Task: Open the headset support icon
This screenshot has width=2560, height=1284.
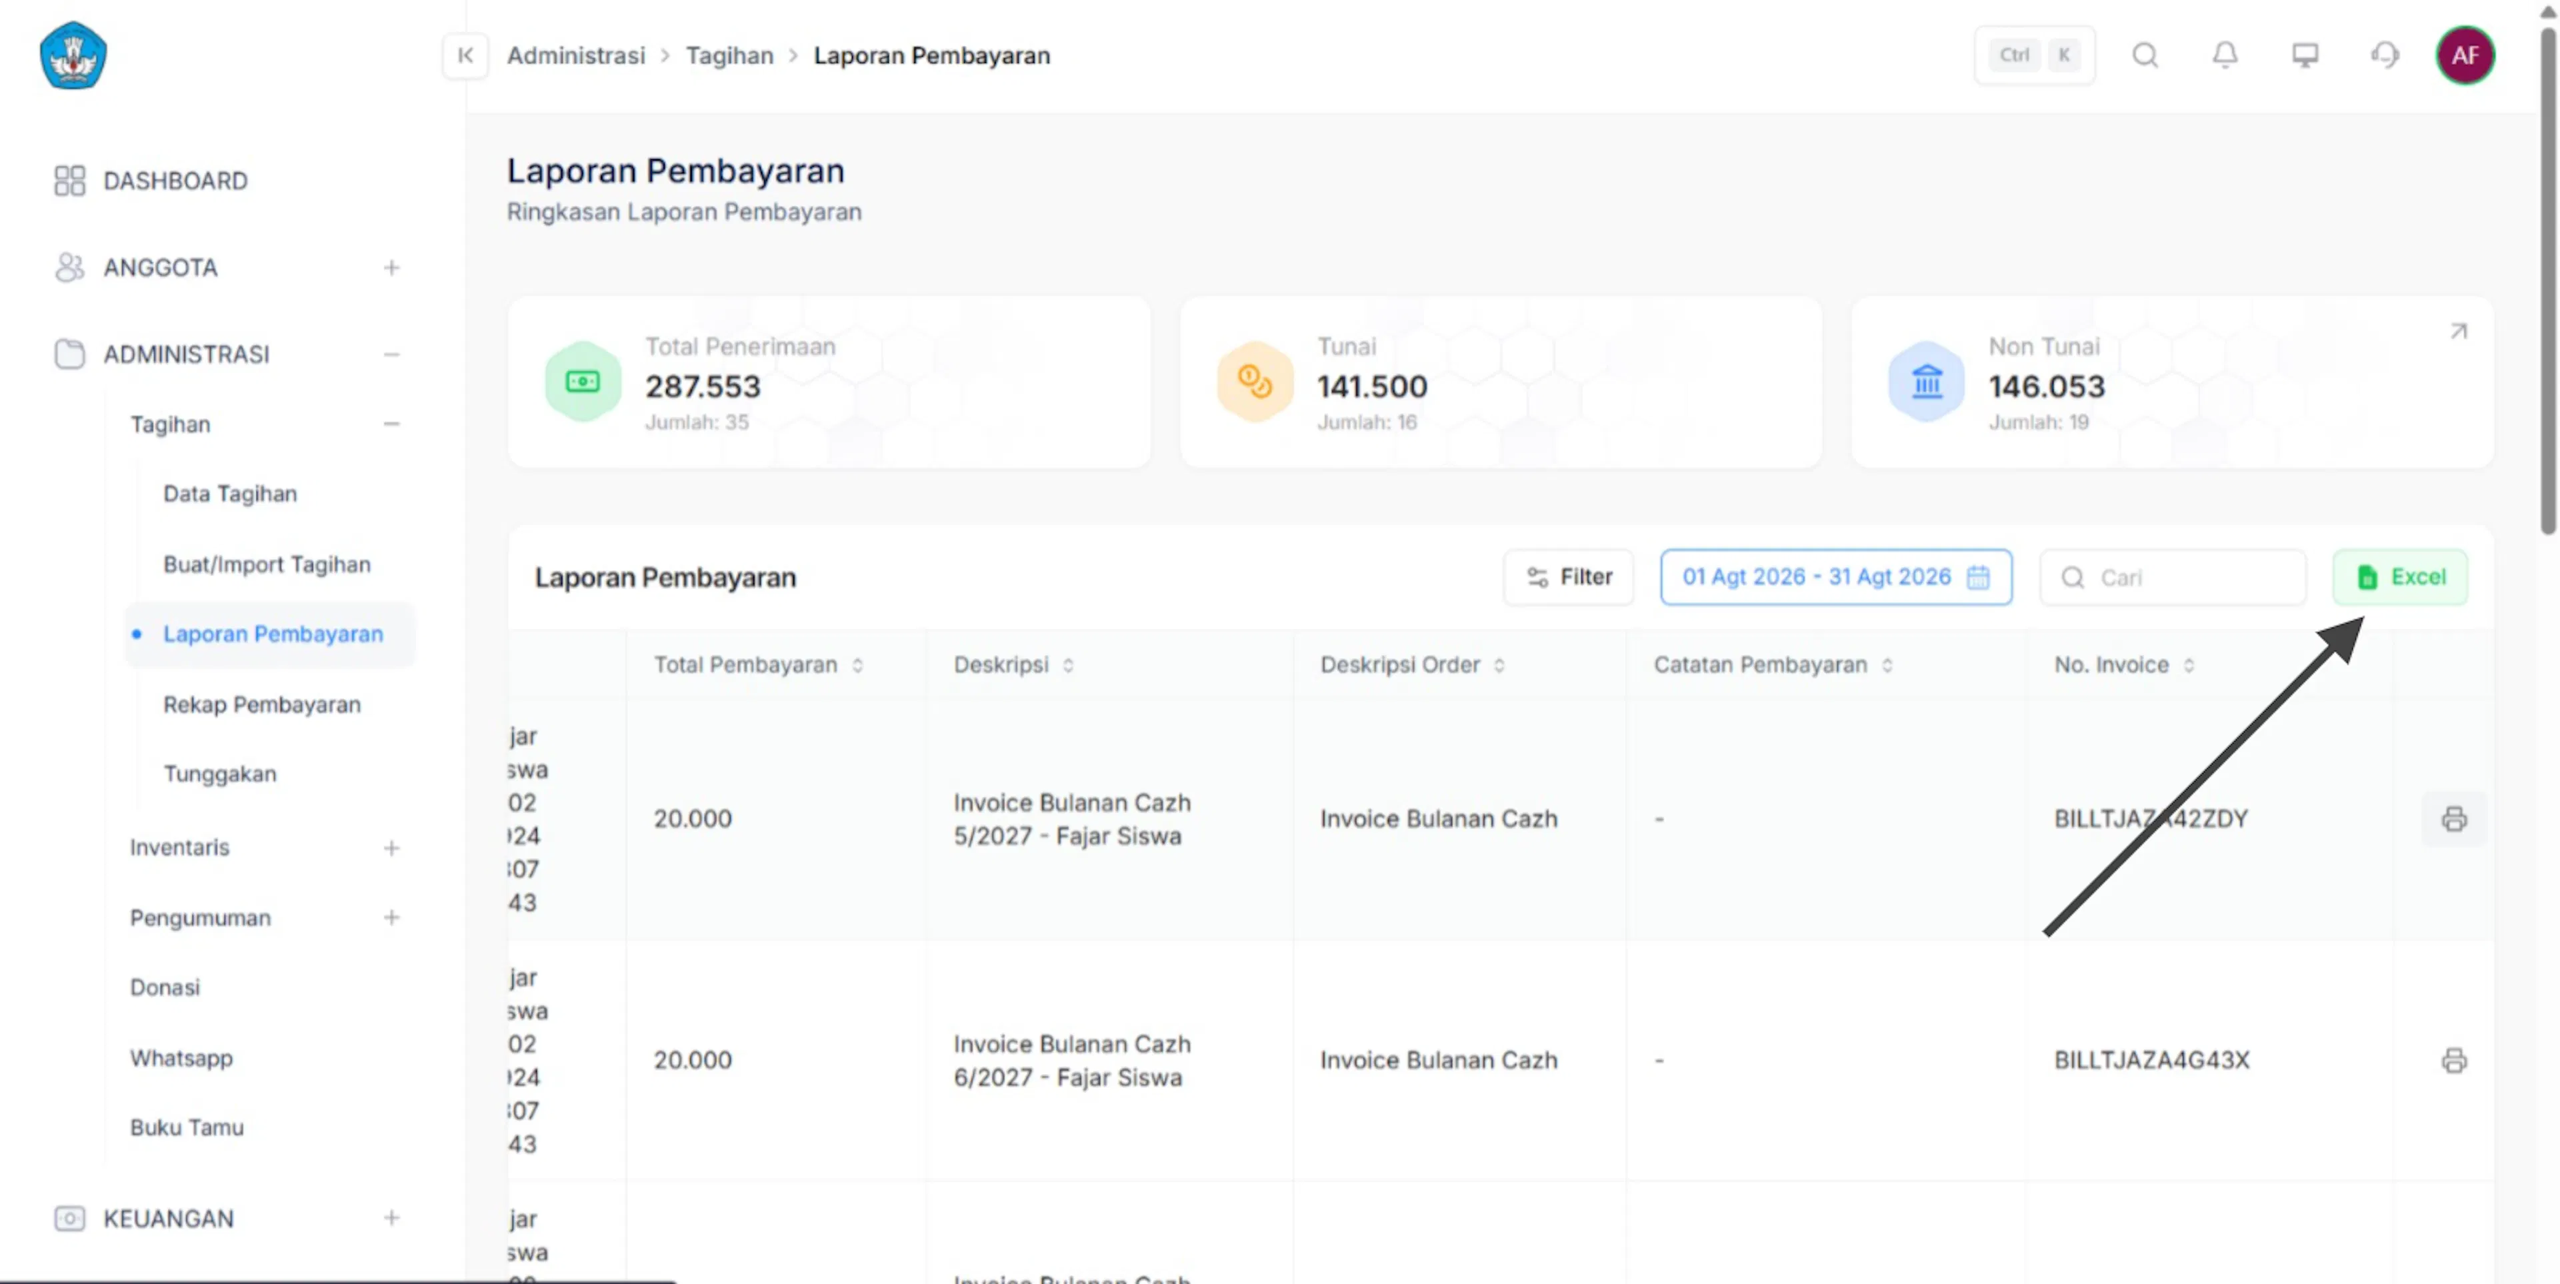Action: (x=2384, y=55)
